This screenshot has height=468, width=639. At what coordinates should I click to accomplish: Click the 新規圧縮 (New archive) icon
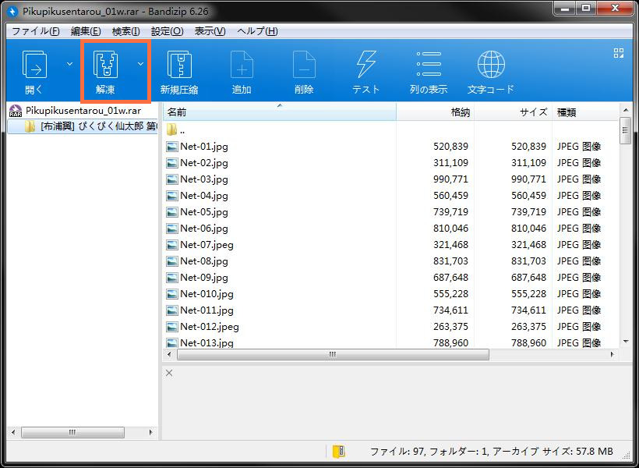click(x=178, y=65)
